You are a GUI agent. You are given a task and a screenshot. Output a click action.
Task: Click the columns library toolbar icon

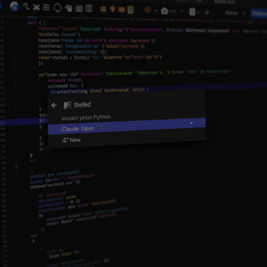[x=79, y=8]
